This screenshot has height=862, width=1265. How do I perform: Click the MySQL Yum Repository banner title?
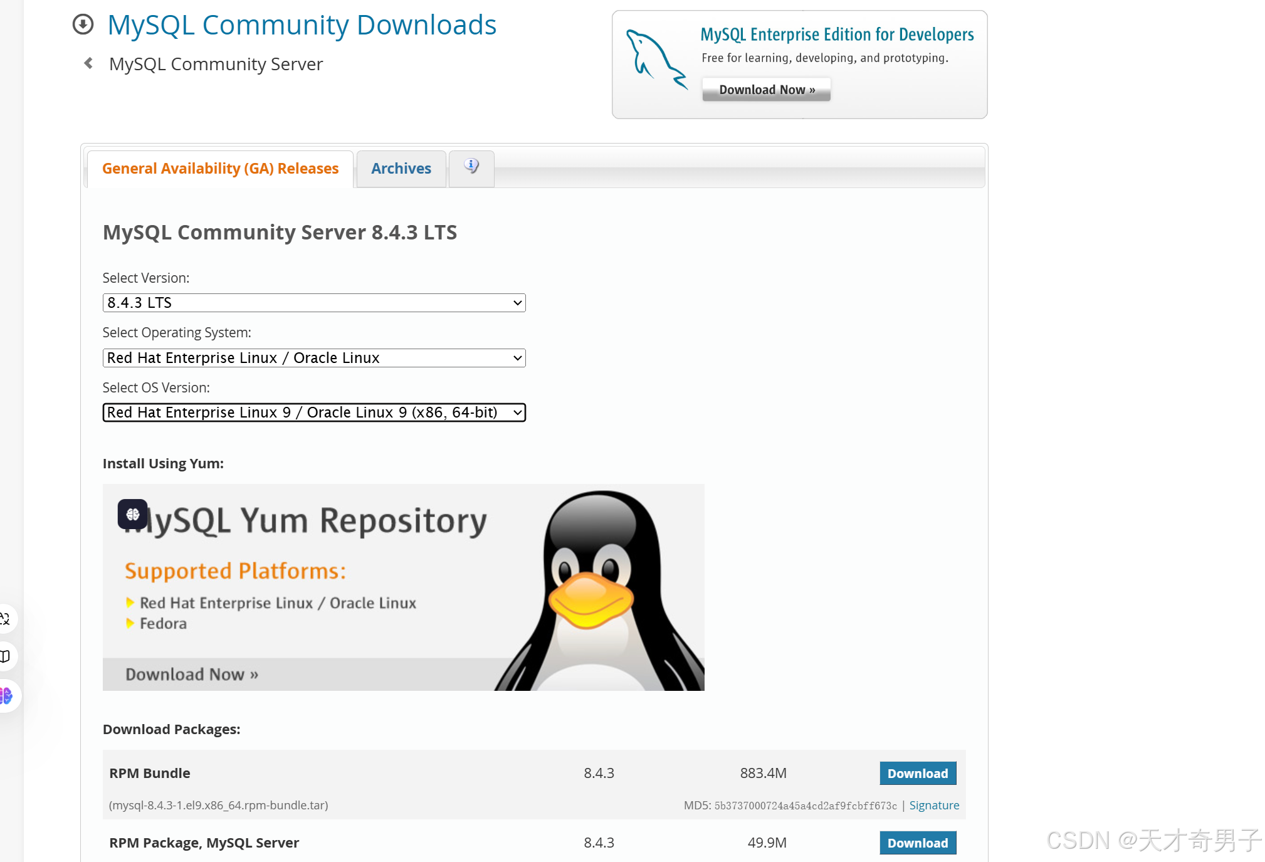305,521
